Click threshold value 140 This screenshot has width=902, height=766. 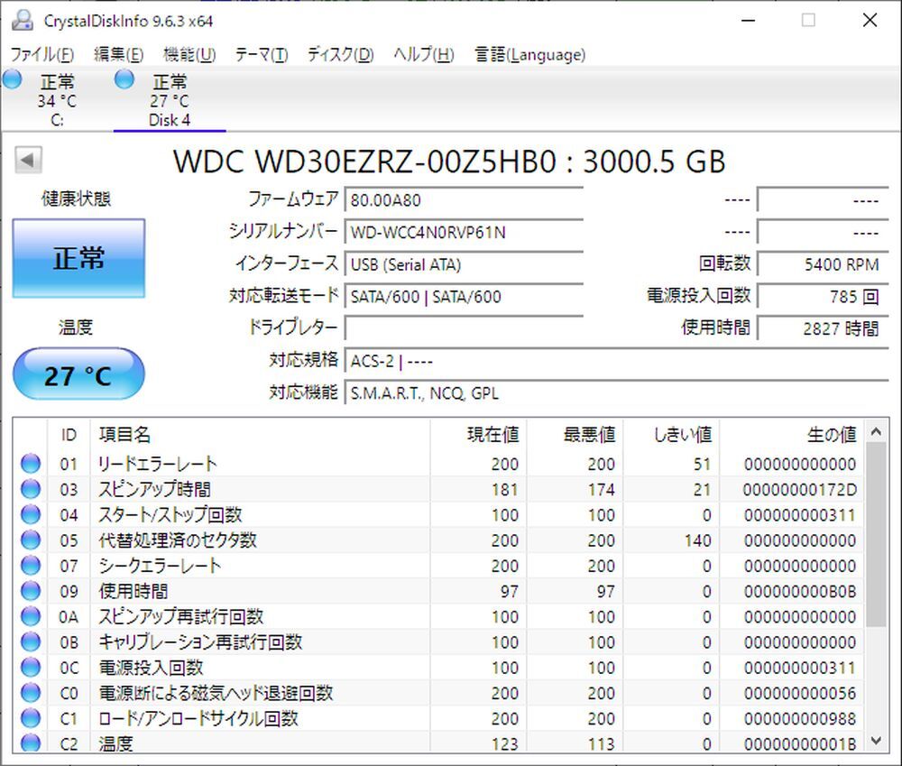pos(697,540)
